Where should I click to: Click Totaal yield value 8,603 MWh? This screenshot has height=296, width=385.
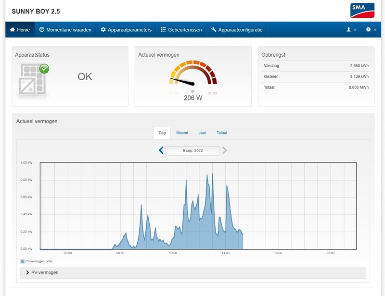359,87
